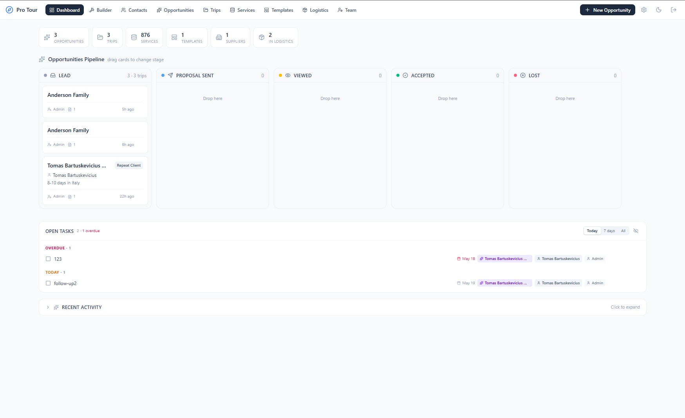This screenshot has width=685, height=418.
Task: Open the opportunity tag on follow-up2
Action: (x=504, y=283)
